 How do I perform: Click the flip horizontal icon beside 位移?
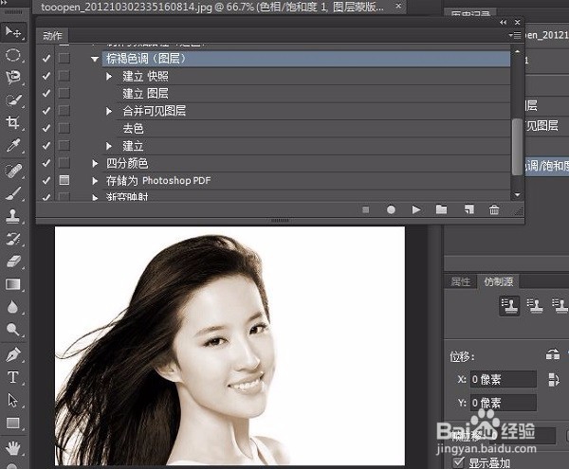pos(552,355)
